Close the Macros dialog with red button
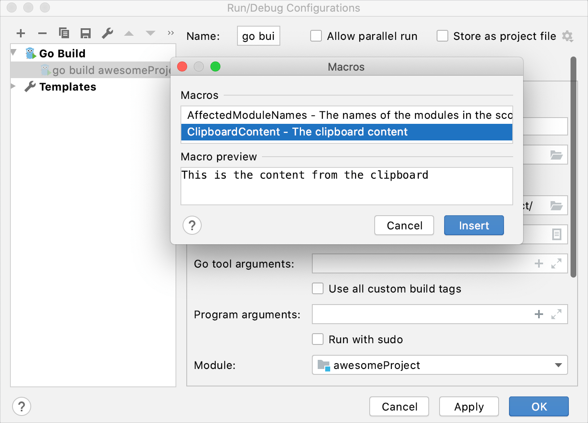Viewport: 588px width, 423px height. click(x=182, y=66)
